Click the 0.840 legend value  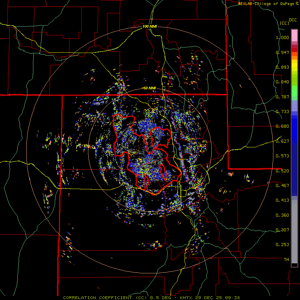pos(282,82)
